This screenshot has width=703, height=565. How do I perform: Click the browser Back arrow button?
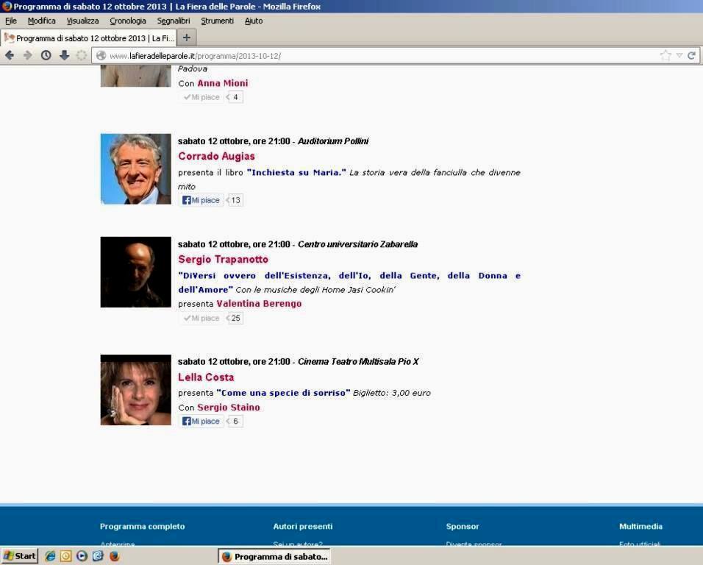(x=10, y=55)
